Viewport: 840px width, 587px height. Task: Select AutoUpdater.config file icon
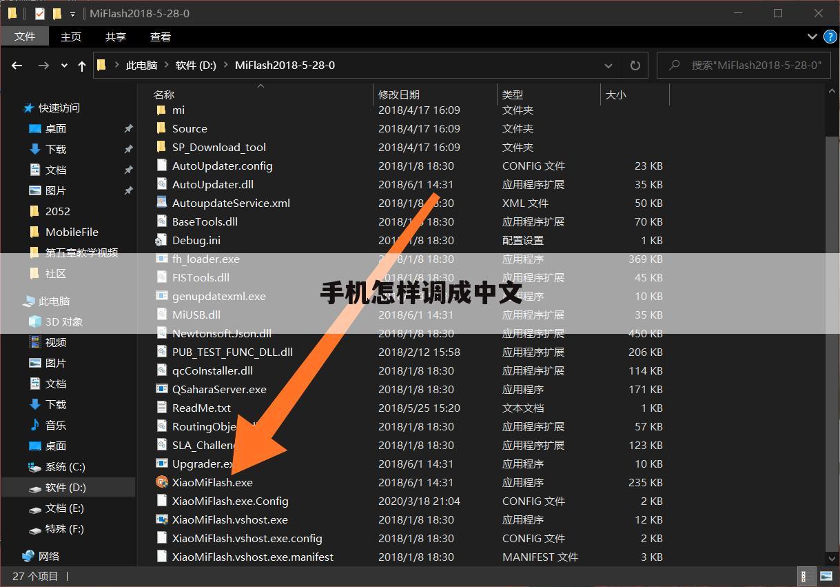pos(162,166)
